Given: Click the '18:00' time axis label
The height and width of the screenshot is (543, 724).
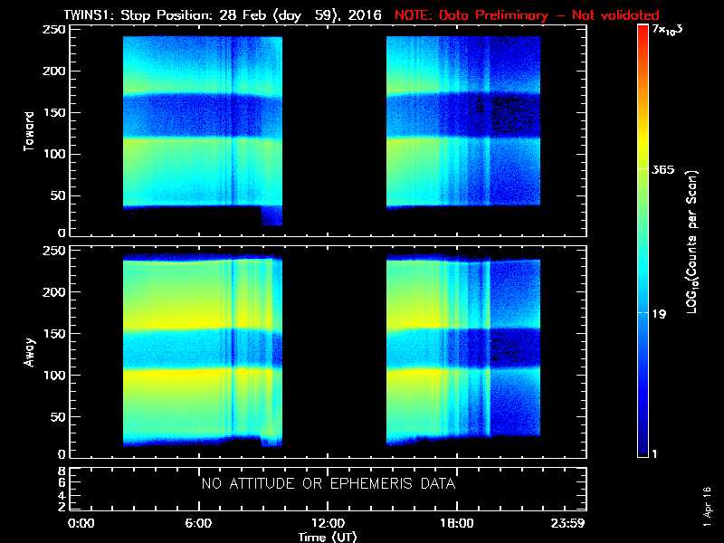Looking at the screenshot, I should click(x=457, y=523).
